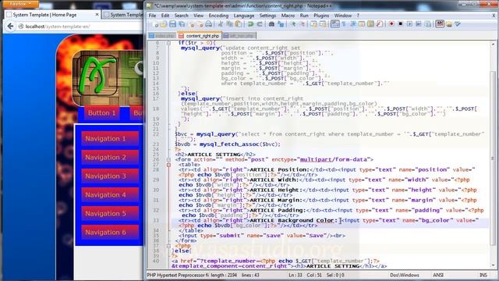This screenshot has width=499, height=281.
Task: Open the Run menu
Action: (x=304, y=16)
